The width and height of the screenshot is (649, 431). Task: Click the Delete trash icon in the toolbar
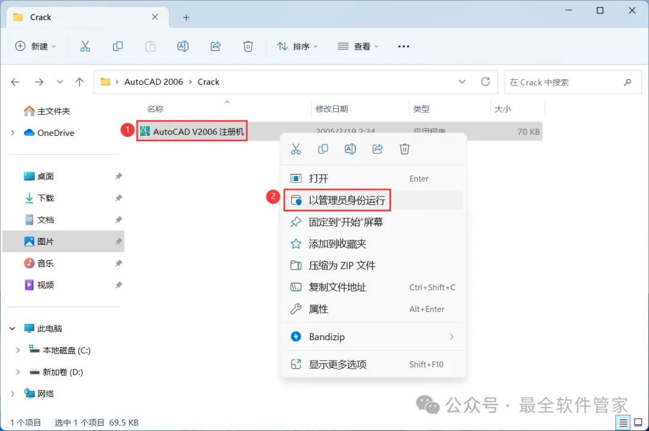click(x=248, y=46)
